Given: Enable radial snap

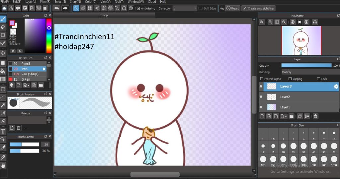Looking at the screenshot, I should [104, 8].
